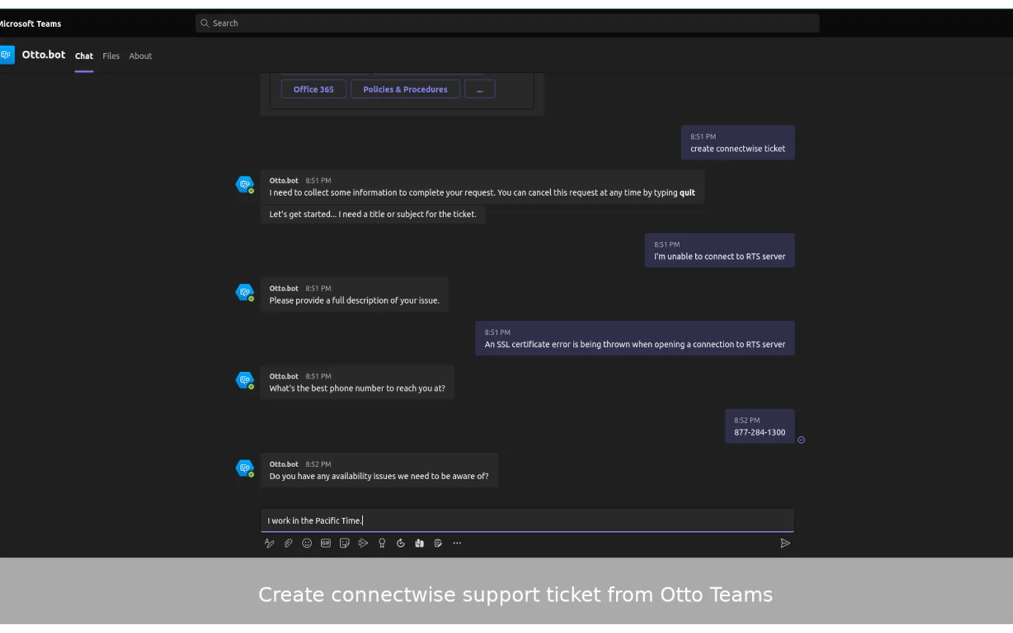Click Otto.bot avatar beside phone number question
This screenshot has height=633, width=1013.
(x=245, y=380)
